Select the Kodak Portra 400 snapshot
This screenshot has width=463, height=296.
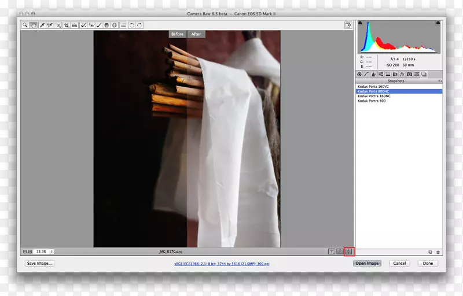[372, 101]
